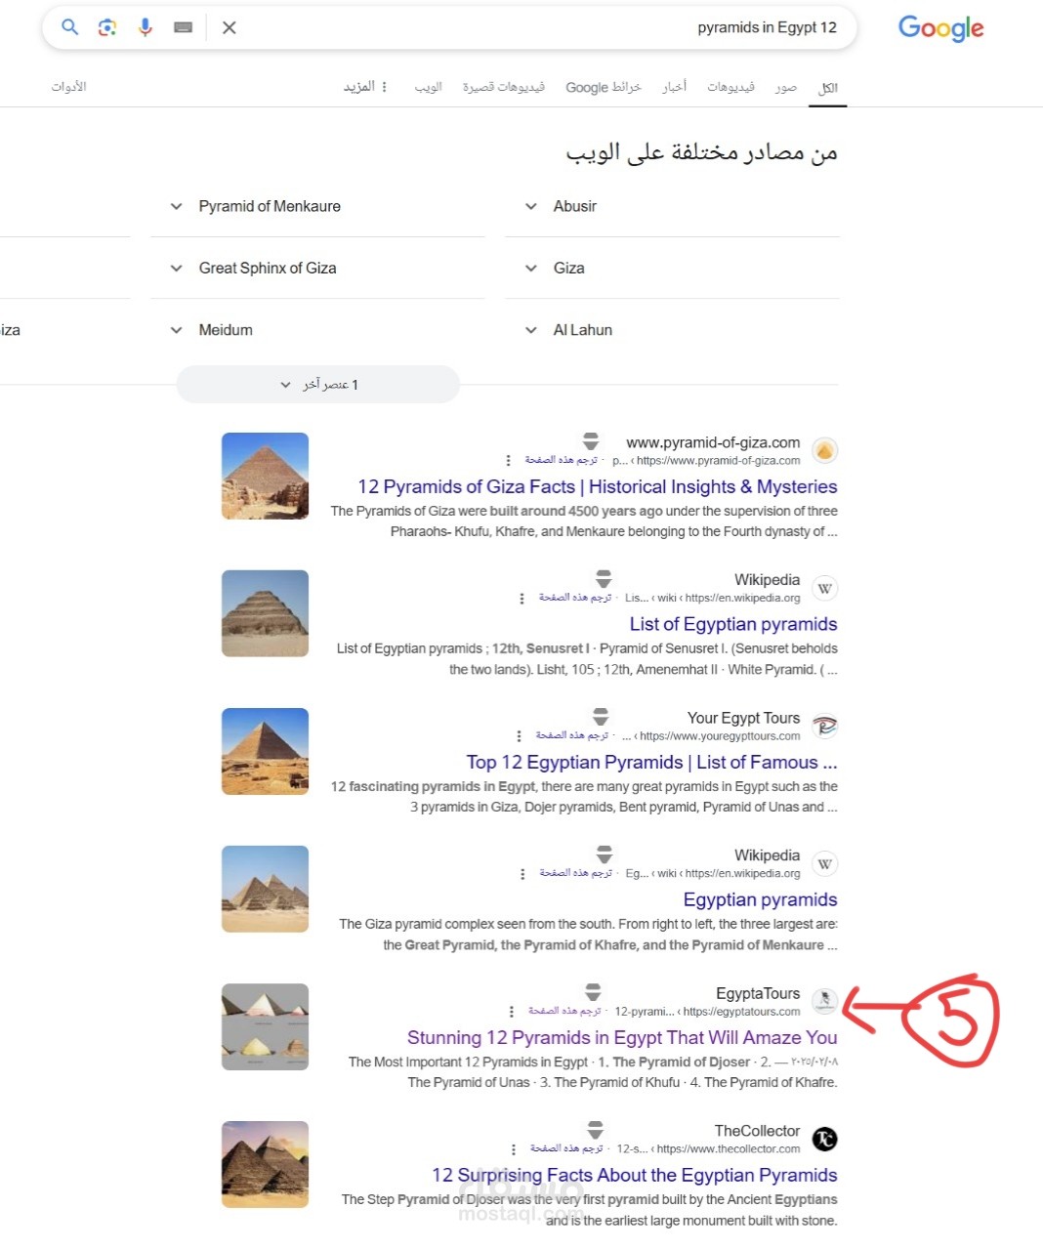The width and height of the screenshot is (1043, 1250).
Task: Click the dropdown icon above TheCollector translate link
Action: (595, 1130)
